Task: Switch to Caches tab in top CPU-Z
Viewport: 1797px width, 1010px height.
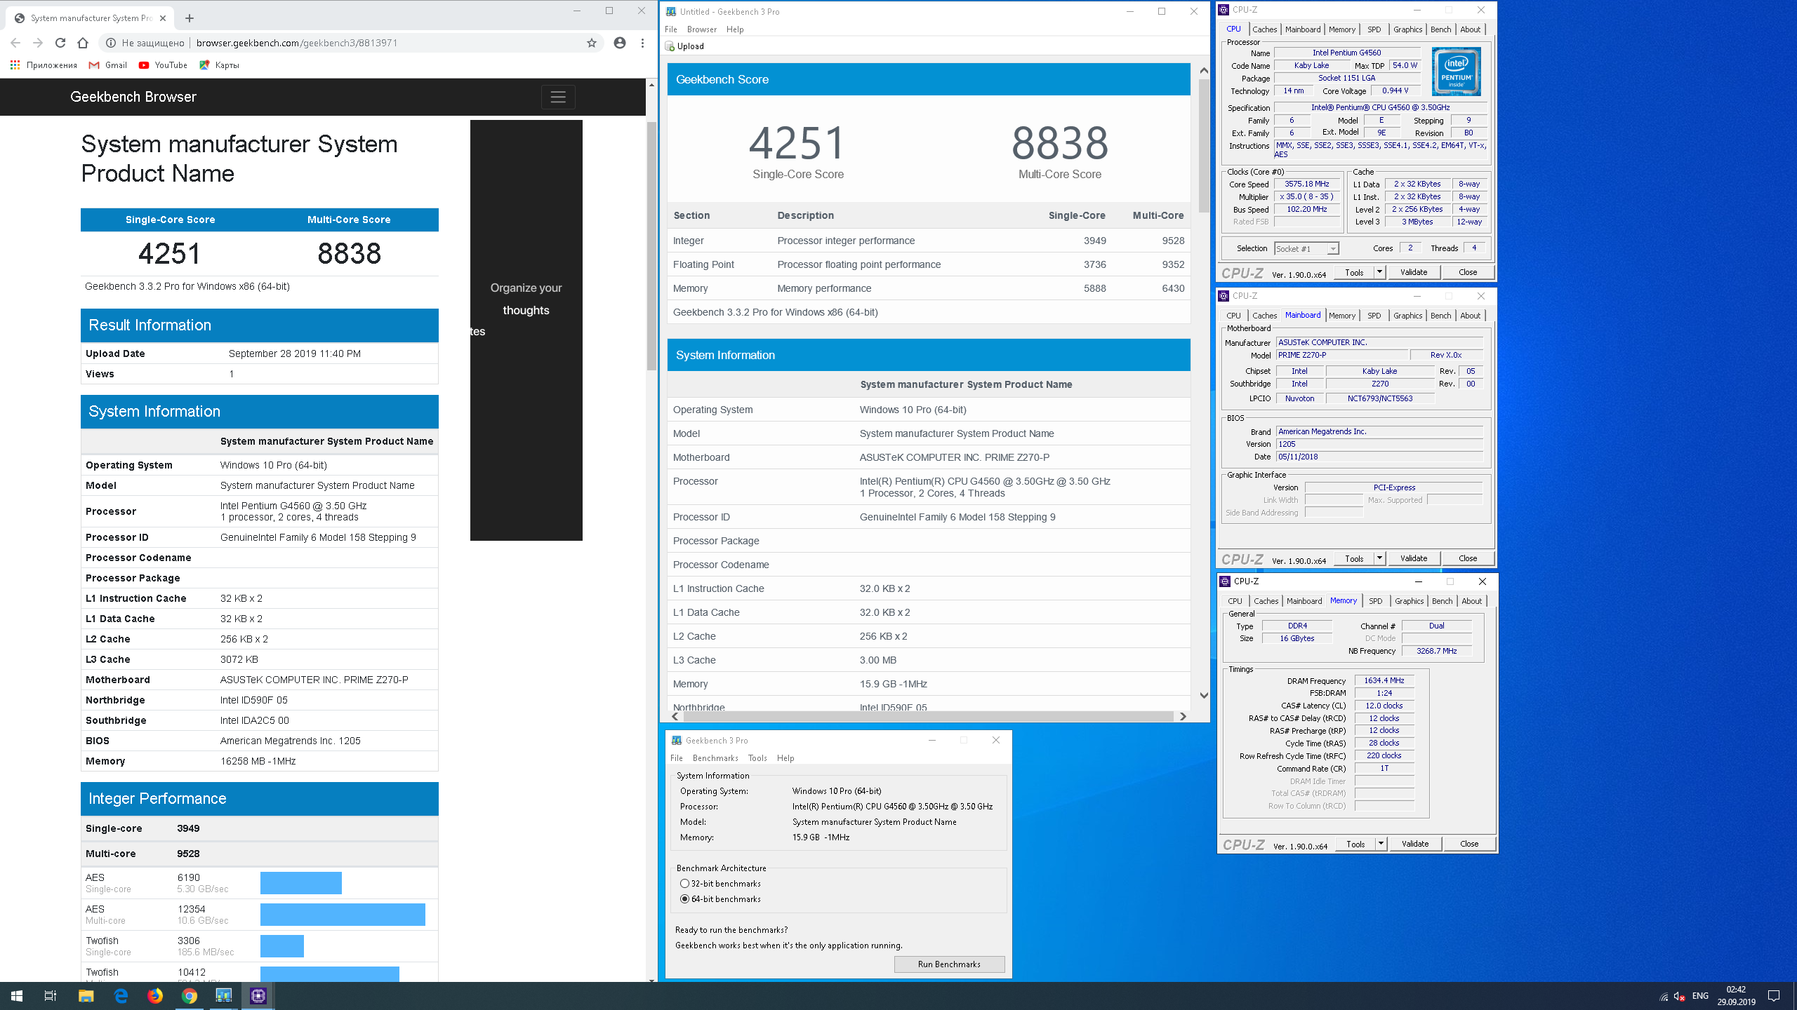Action: (1264, 29)
